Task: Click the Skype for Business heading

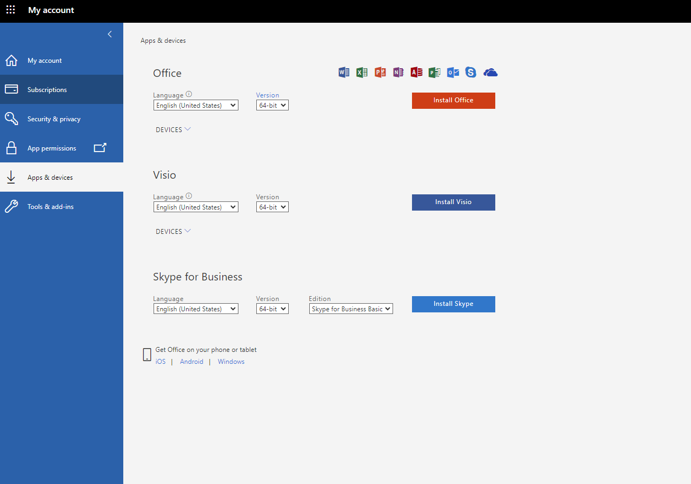Action: (198, 277)
